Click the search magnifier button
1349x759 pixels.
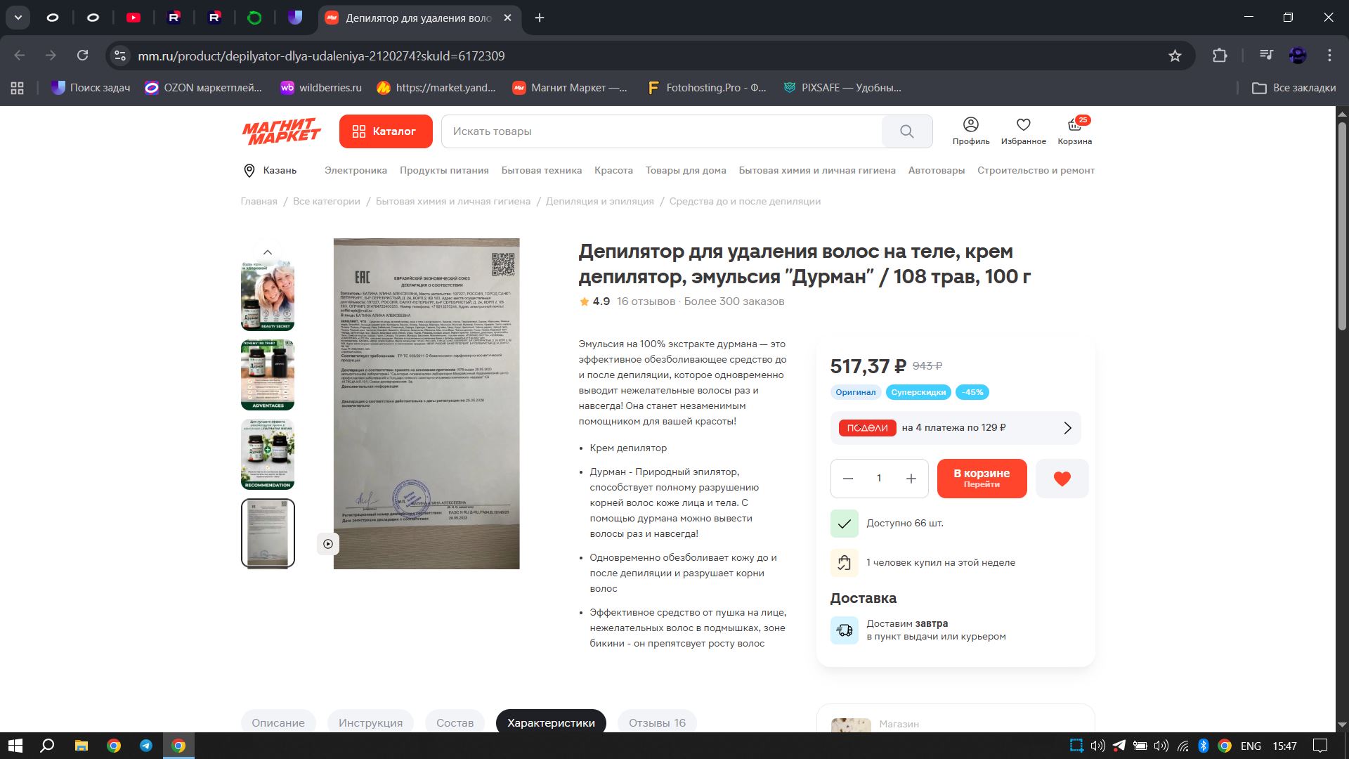(x=906, y=131)
